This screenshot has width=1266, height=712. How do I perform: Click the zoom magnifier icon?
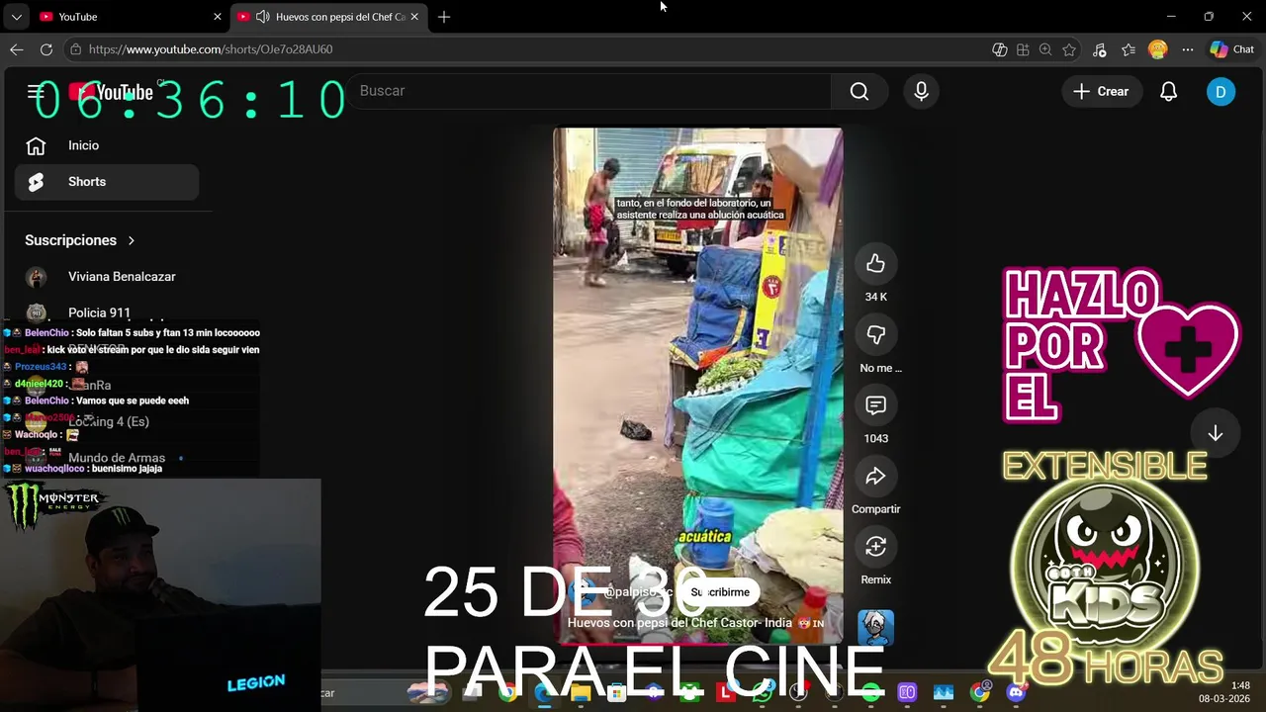(x=1045, y=49)
